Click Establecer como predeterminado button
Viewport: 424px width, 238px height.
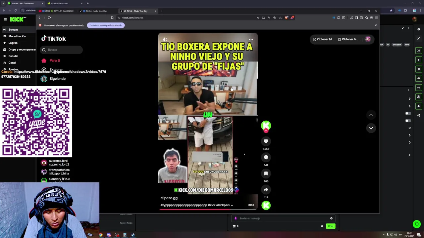[106, 25]
